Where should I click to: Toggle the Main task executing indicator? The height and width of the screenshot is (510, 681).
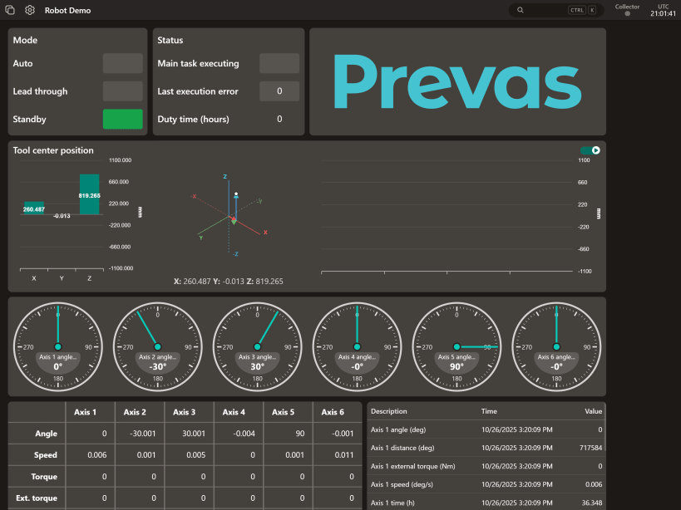tap(279, 63)
